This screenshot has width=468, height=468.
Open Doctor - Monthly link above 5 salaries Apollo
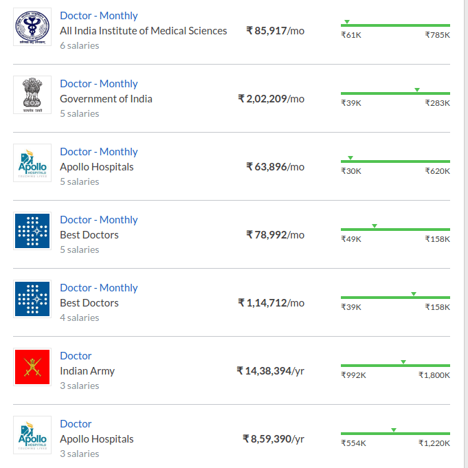click(98, 151)
